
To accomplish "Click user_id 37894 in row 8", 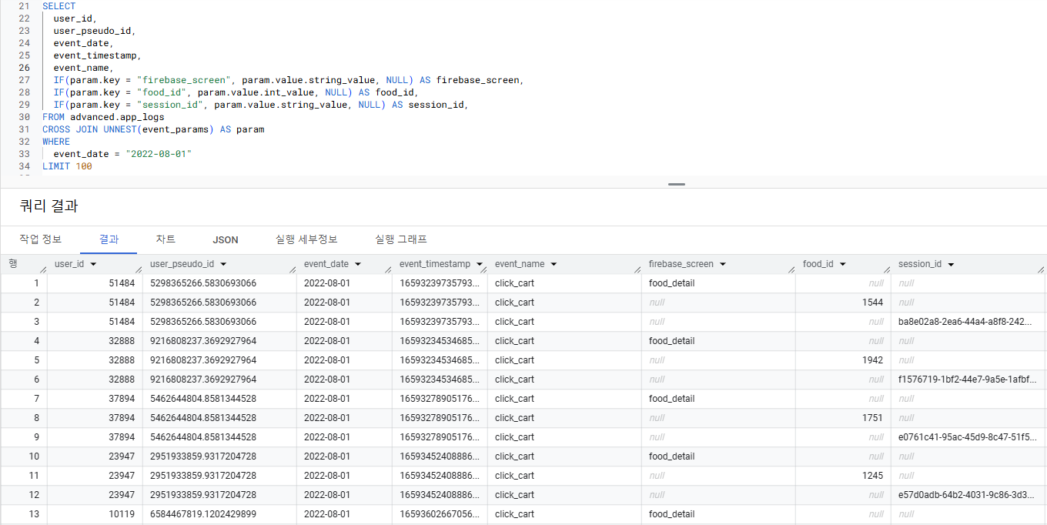I will [122, 418].
